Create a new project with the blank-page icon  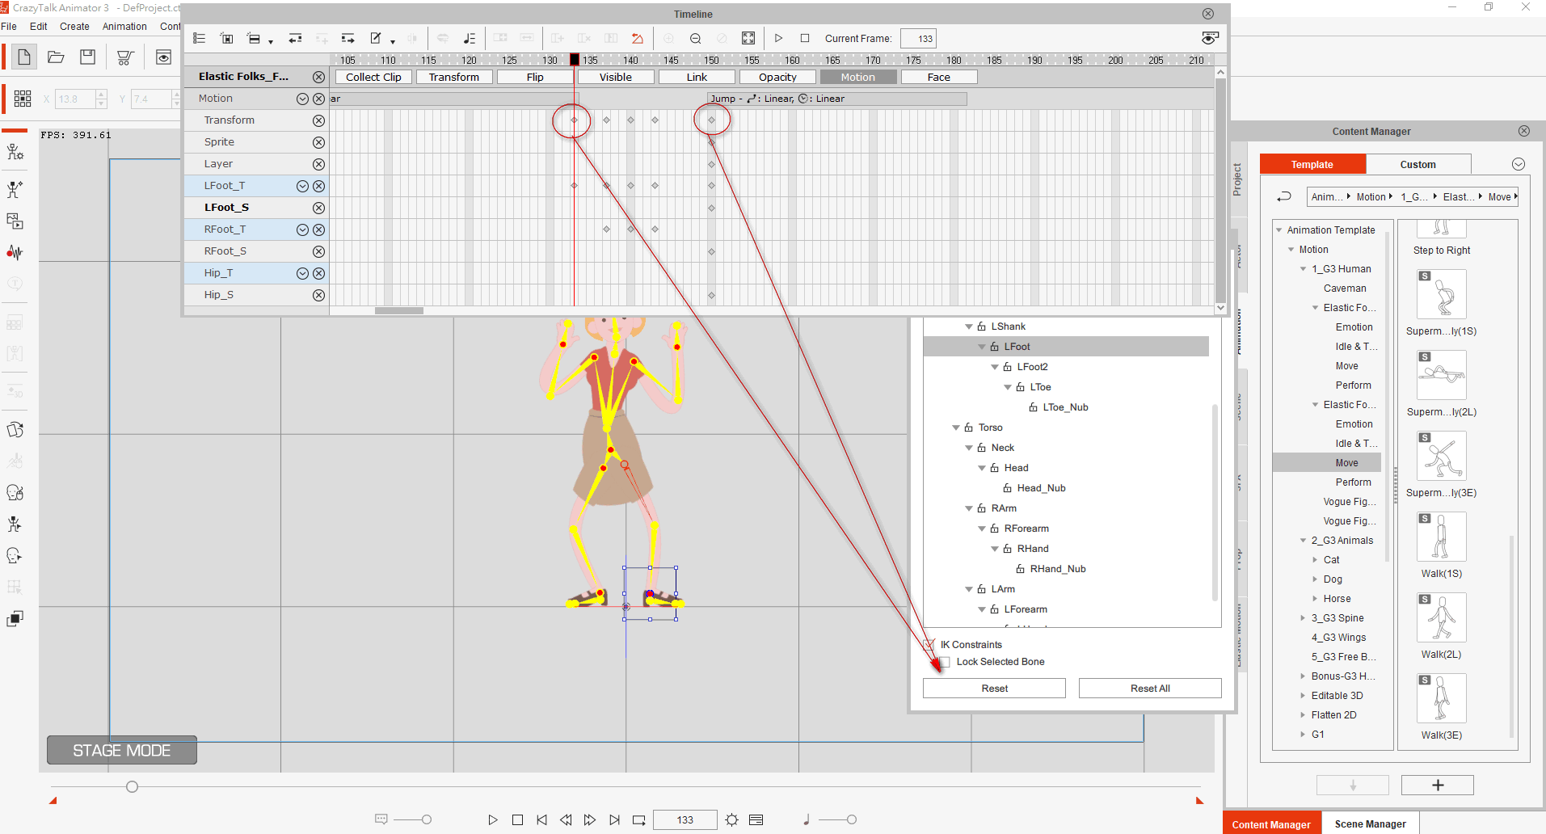point(24,57)
